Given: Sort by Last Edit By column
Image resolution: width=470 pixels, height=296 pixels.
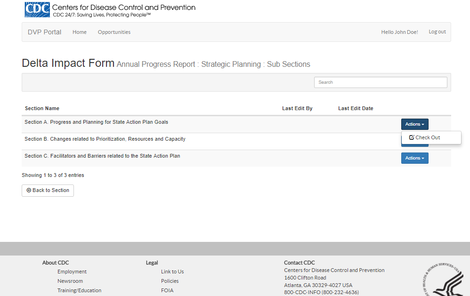Looking at the screenshot, I should coord(297,108).
